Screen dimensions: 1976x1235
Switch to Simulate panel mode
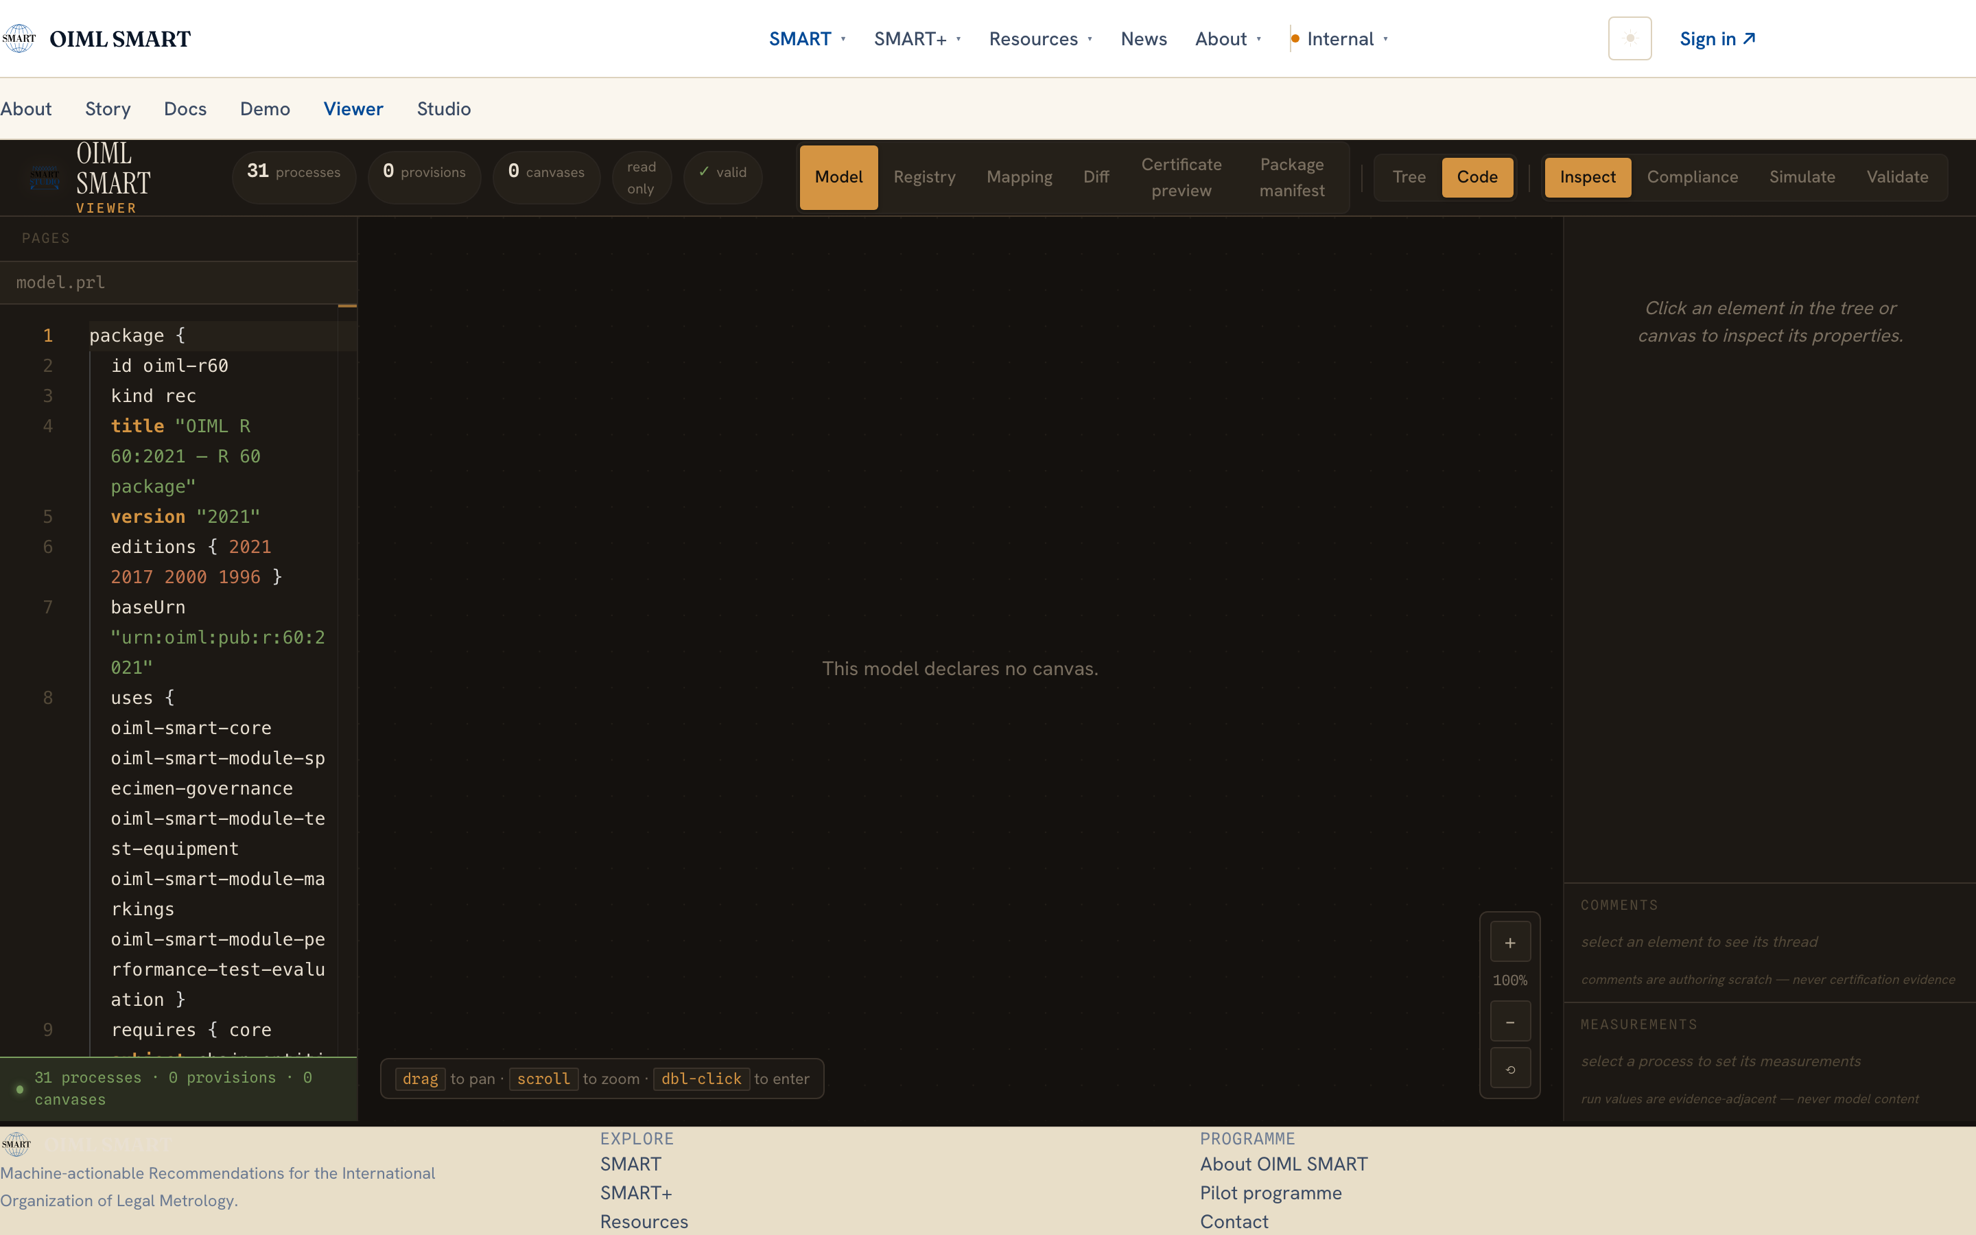tap(1802, 177)
